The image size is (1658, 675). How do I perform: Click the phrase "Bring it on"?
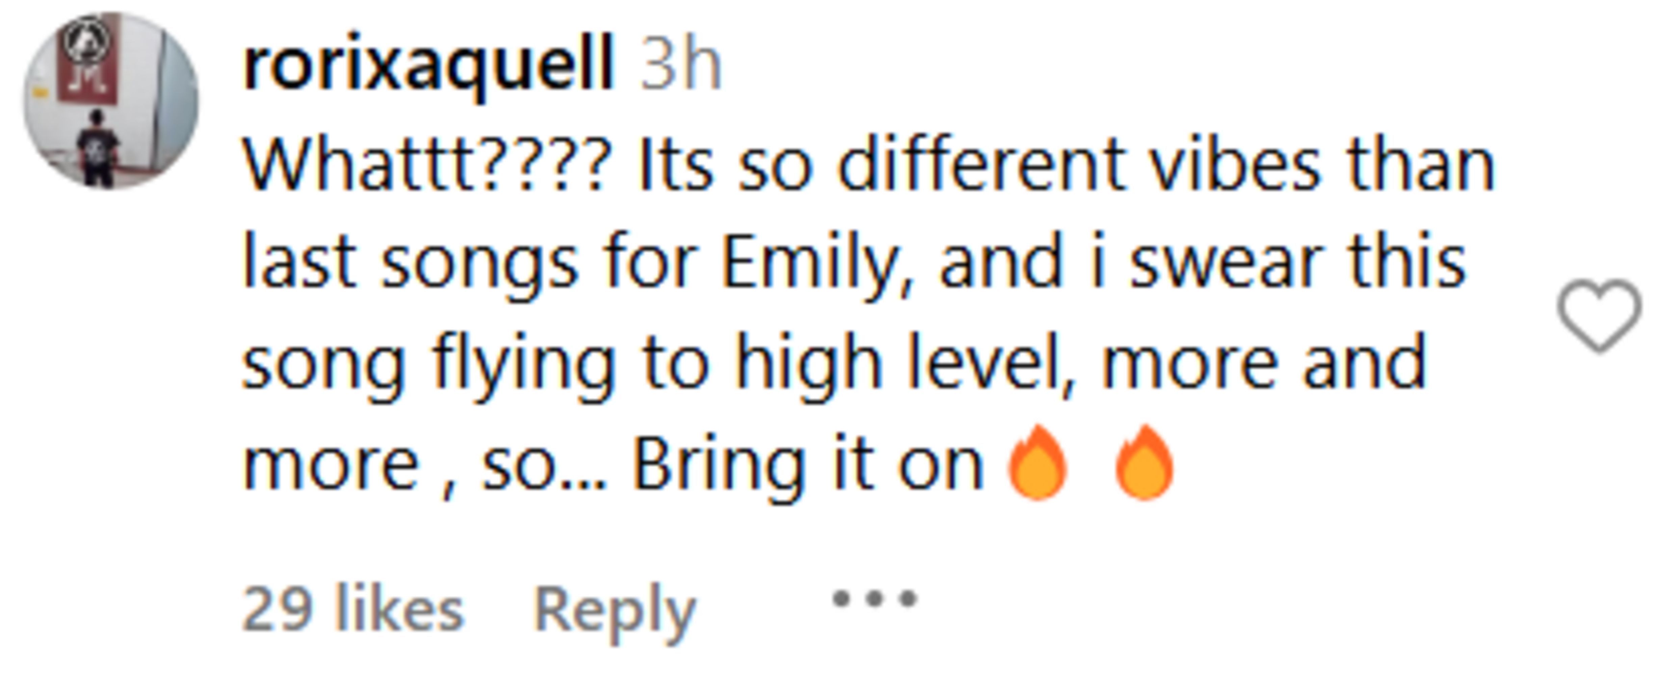pyautogui.click(x=808, y=465)
